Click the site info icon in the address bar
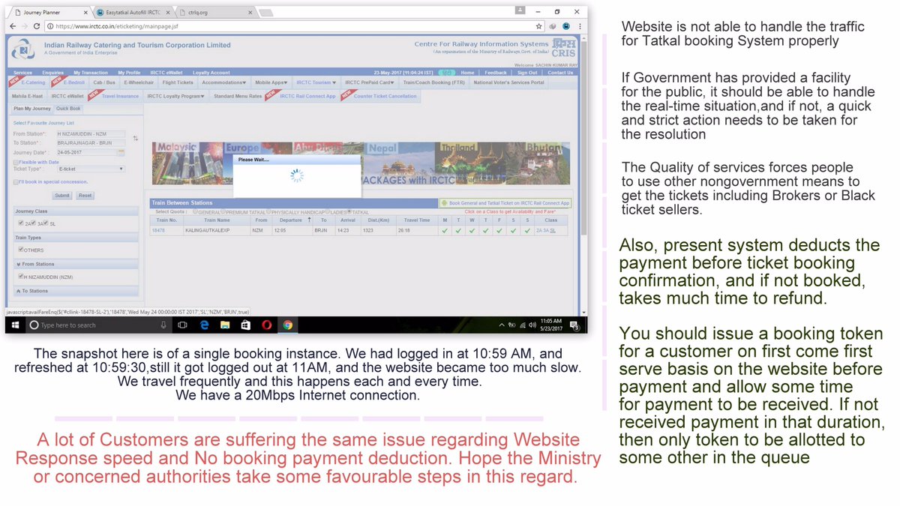 49,26
